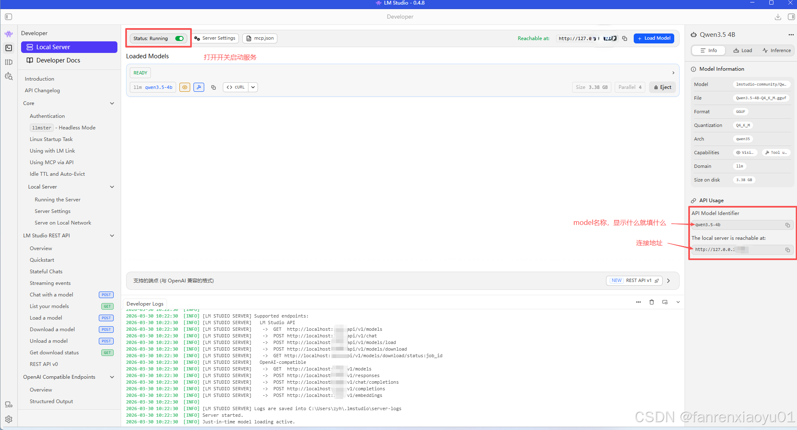Click the Load Model button
The width and height of the screenshot is (797, 430).
point(654,38)
